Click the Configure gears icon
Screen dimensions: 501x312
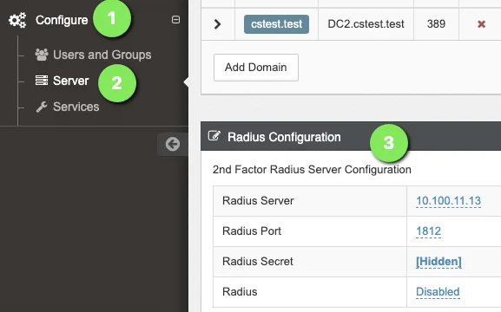click(17, 20)
